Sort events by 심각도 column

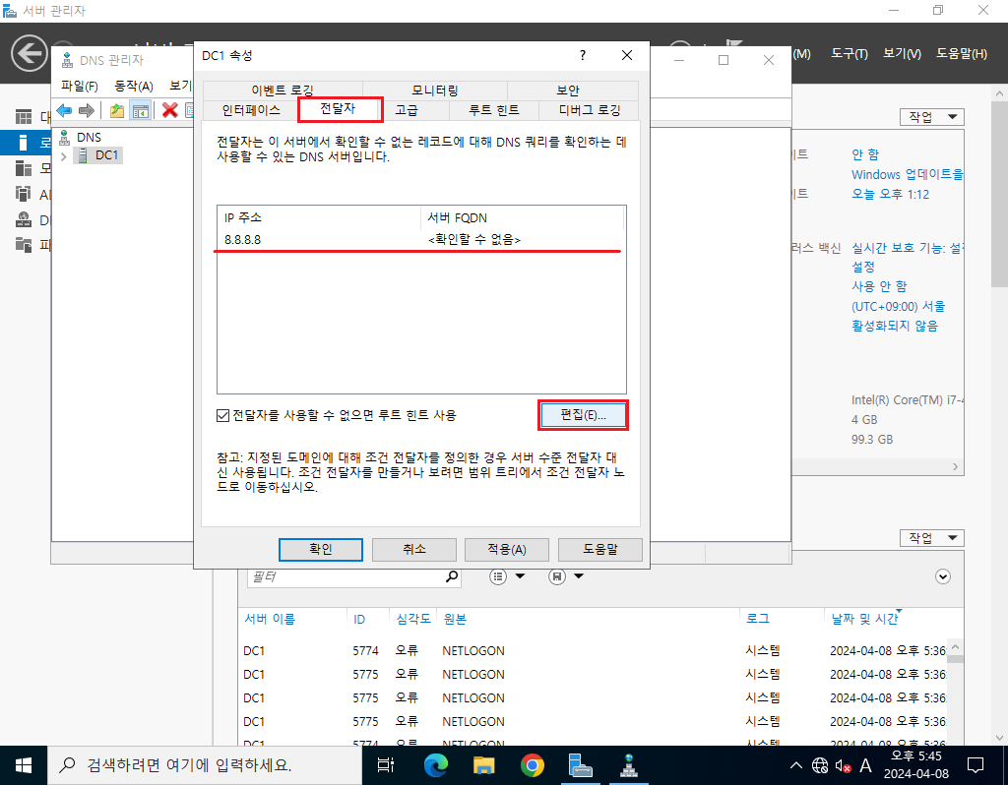coord(413,620)
